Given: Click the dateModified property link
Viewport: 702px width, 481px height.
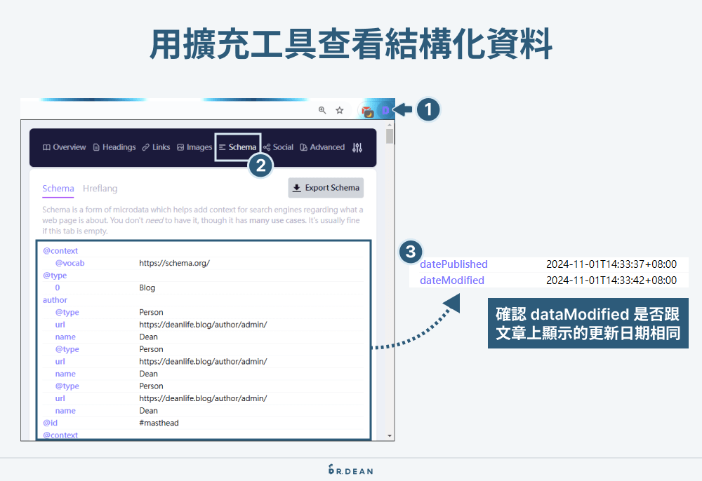Looking at the screenshot, I should (x=453, y=280).
